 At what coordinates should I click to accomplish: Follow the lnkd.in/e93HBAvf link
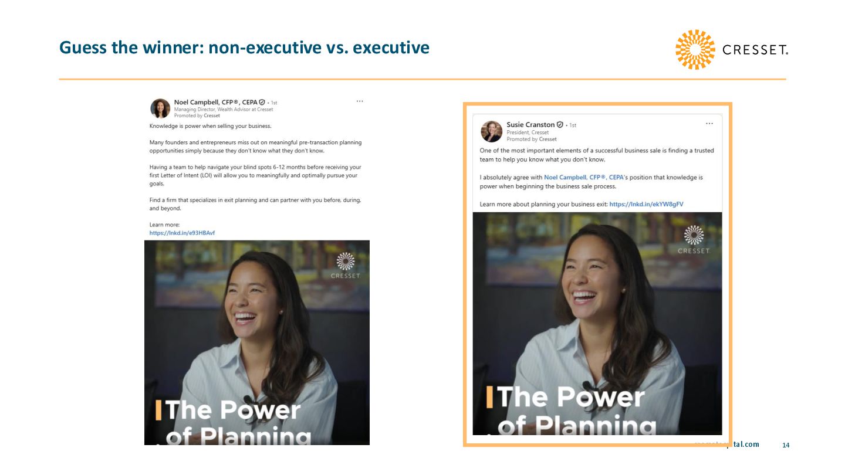click(182, 233)
